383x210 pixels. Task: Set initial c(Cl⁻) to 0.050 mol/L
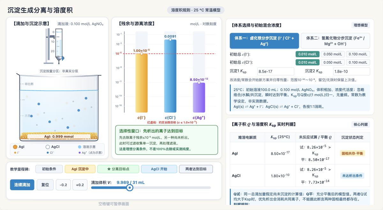point(333,62)
